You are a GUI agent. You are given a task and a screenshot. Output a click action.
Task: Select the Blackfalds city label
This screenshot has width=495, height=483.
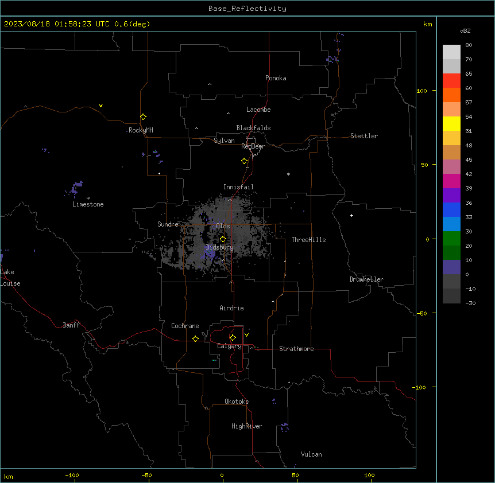point(253,128)
